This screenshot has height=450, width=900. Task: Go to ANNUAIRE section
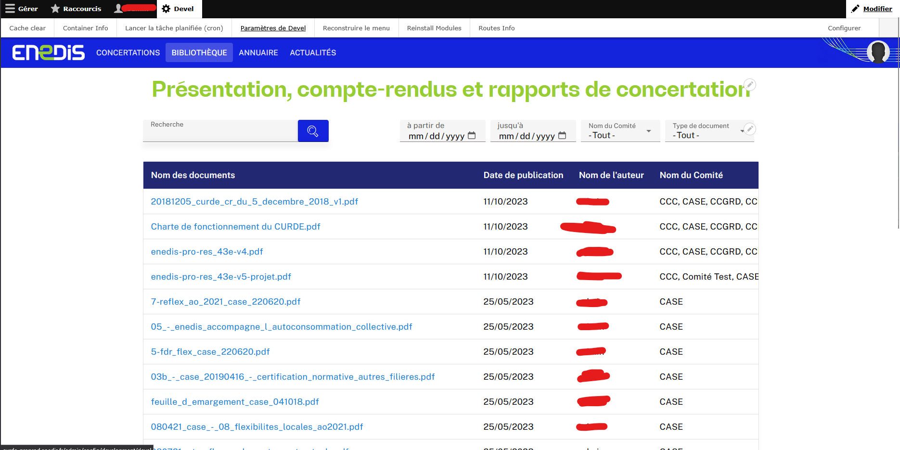pos(258,52)
